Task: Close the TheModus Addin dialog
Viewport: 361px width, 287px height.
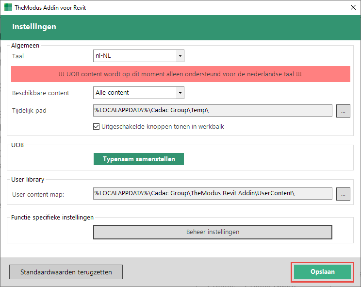Action: 353,7
